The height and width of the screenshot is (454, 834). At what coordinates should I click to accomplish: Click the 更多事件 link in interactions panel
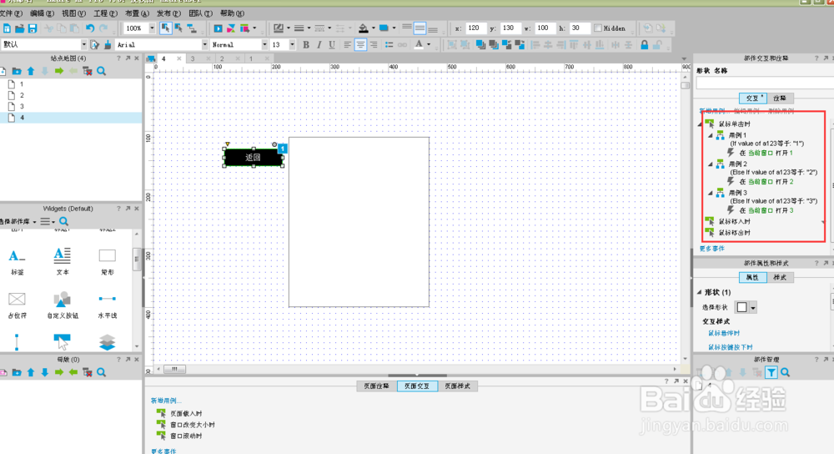click(711, 249)
